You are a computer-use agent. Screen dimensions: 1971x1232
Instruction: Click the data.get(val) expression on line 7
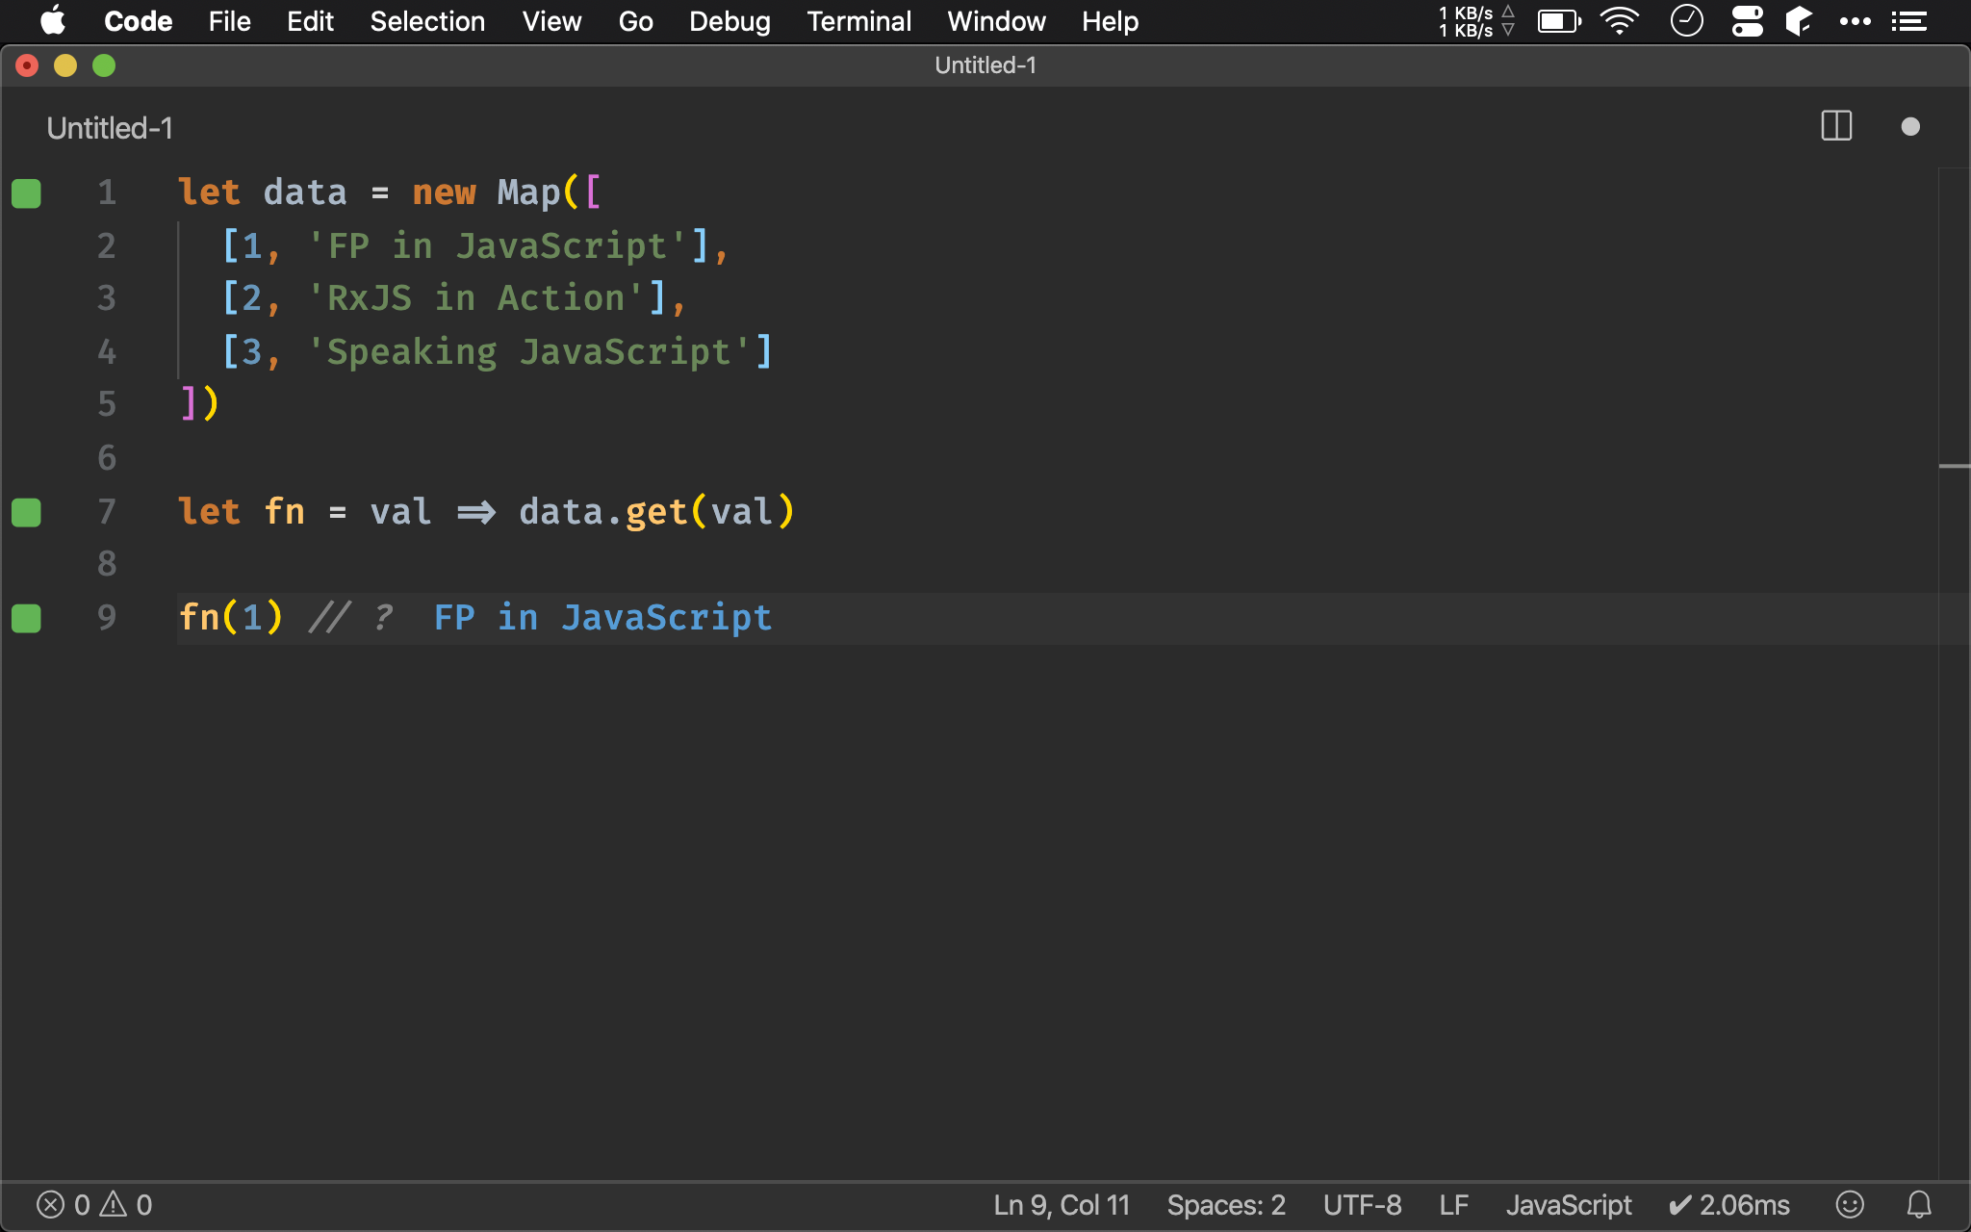click(657, 512)
